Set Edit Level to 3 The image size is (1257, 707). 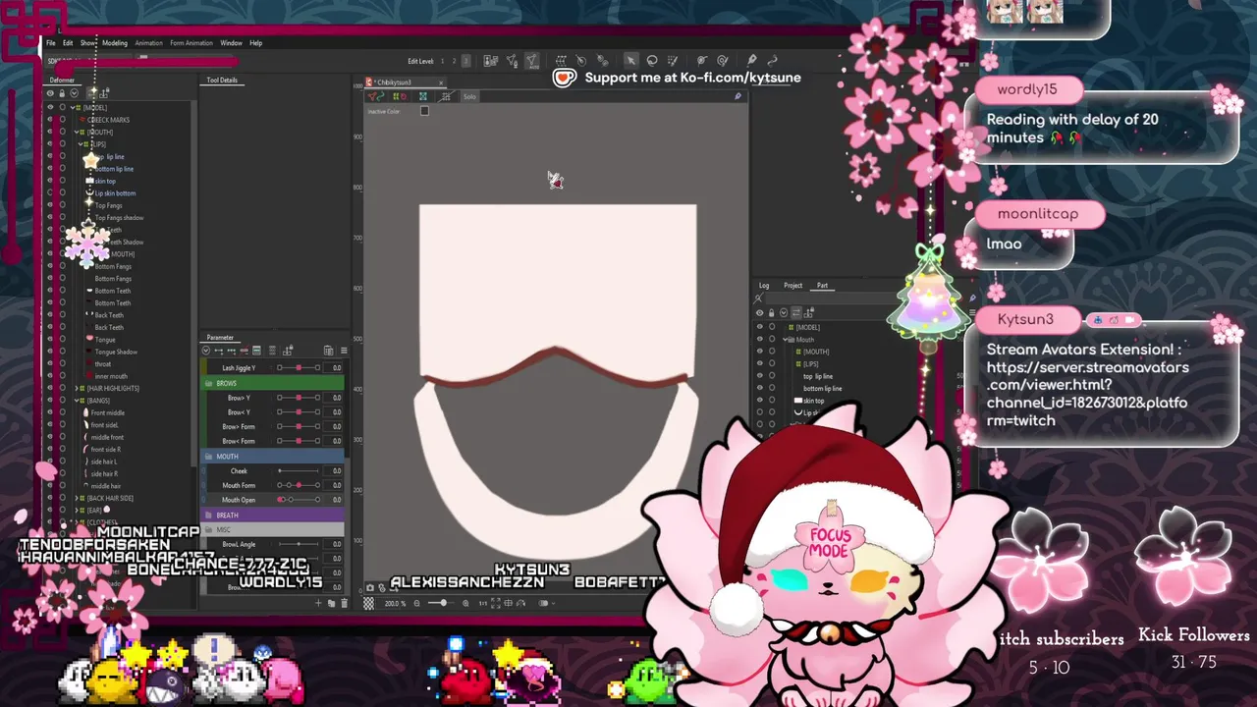[465, 61]
